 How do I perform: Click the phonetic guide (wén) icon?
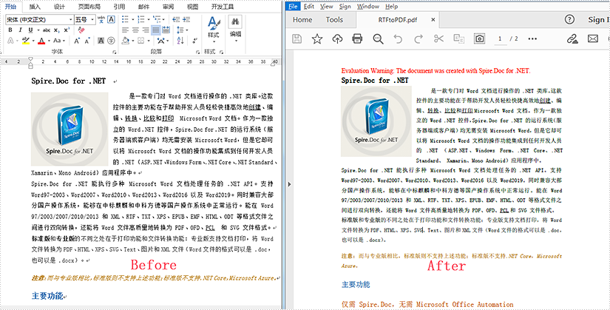(101, 19)
